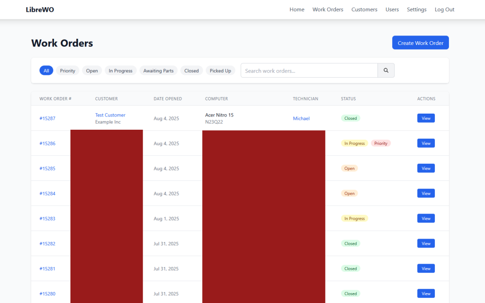Open the Work Orders menu item
This screenshot has width=485, height=303.
pos(328,9)
